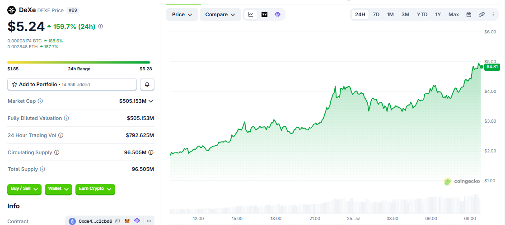
Task: Click the Total Supply 96.505M value
Action: tap(143, 169)
